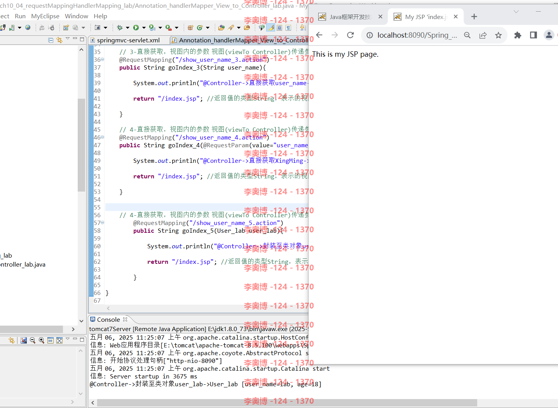Open the Run menu

[x=20, y=16]
